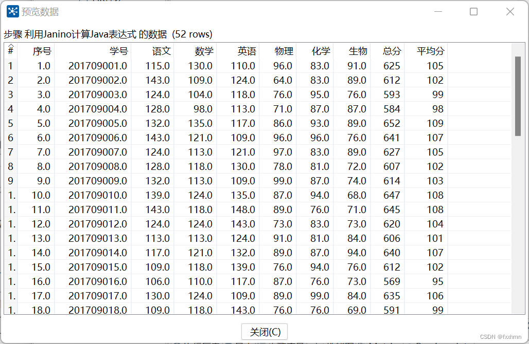Select the 化学 column header
Image resolution: width=529 pixels, height=344 pixels.
pyautogui.click(x=320, y=51)
